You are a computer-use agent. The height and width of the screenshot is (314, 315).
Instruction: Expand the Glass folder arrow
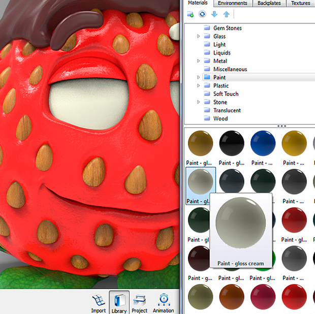199,37
